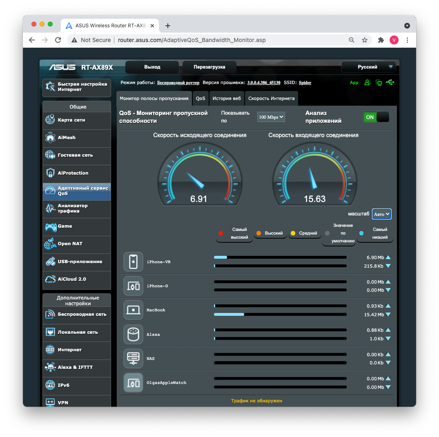This screenshot has height=437, width=439.
Task: Select the Средний yellow priority swatch
Action: pyautogui.click(x=293, y=233)
